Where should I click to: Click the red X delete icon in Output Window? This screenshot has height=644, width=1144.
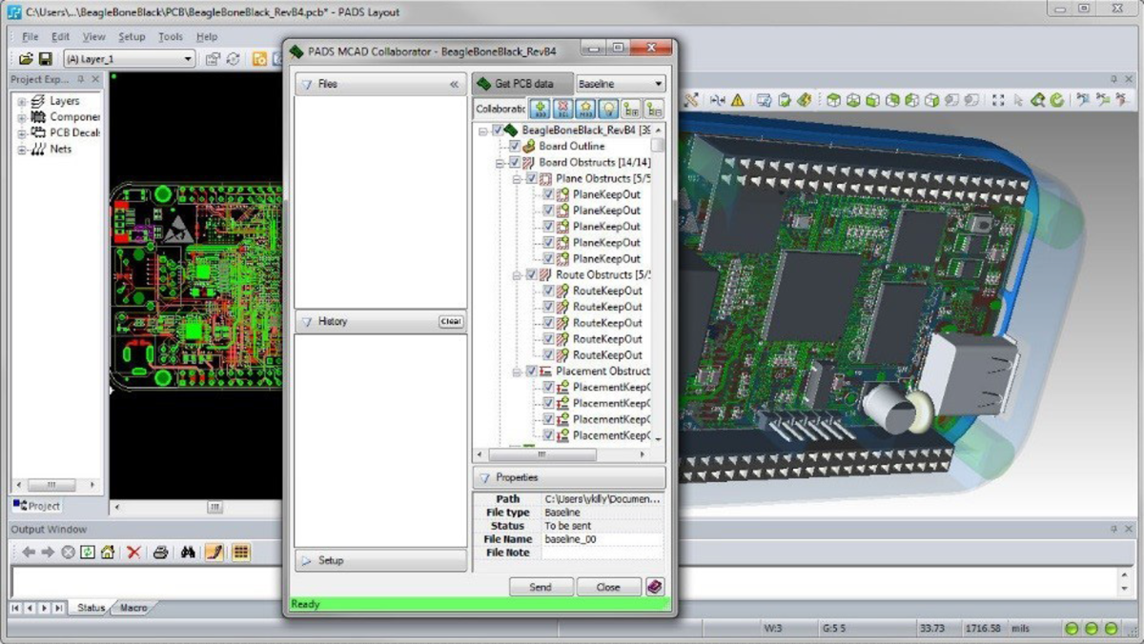134,552
